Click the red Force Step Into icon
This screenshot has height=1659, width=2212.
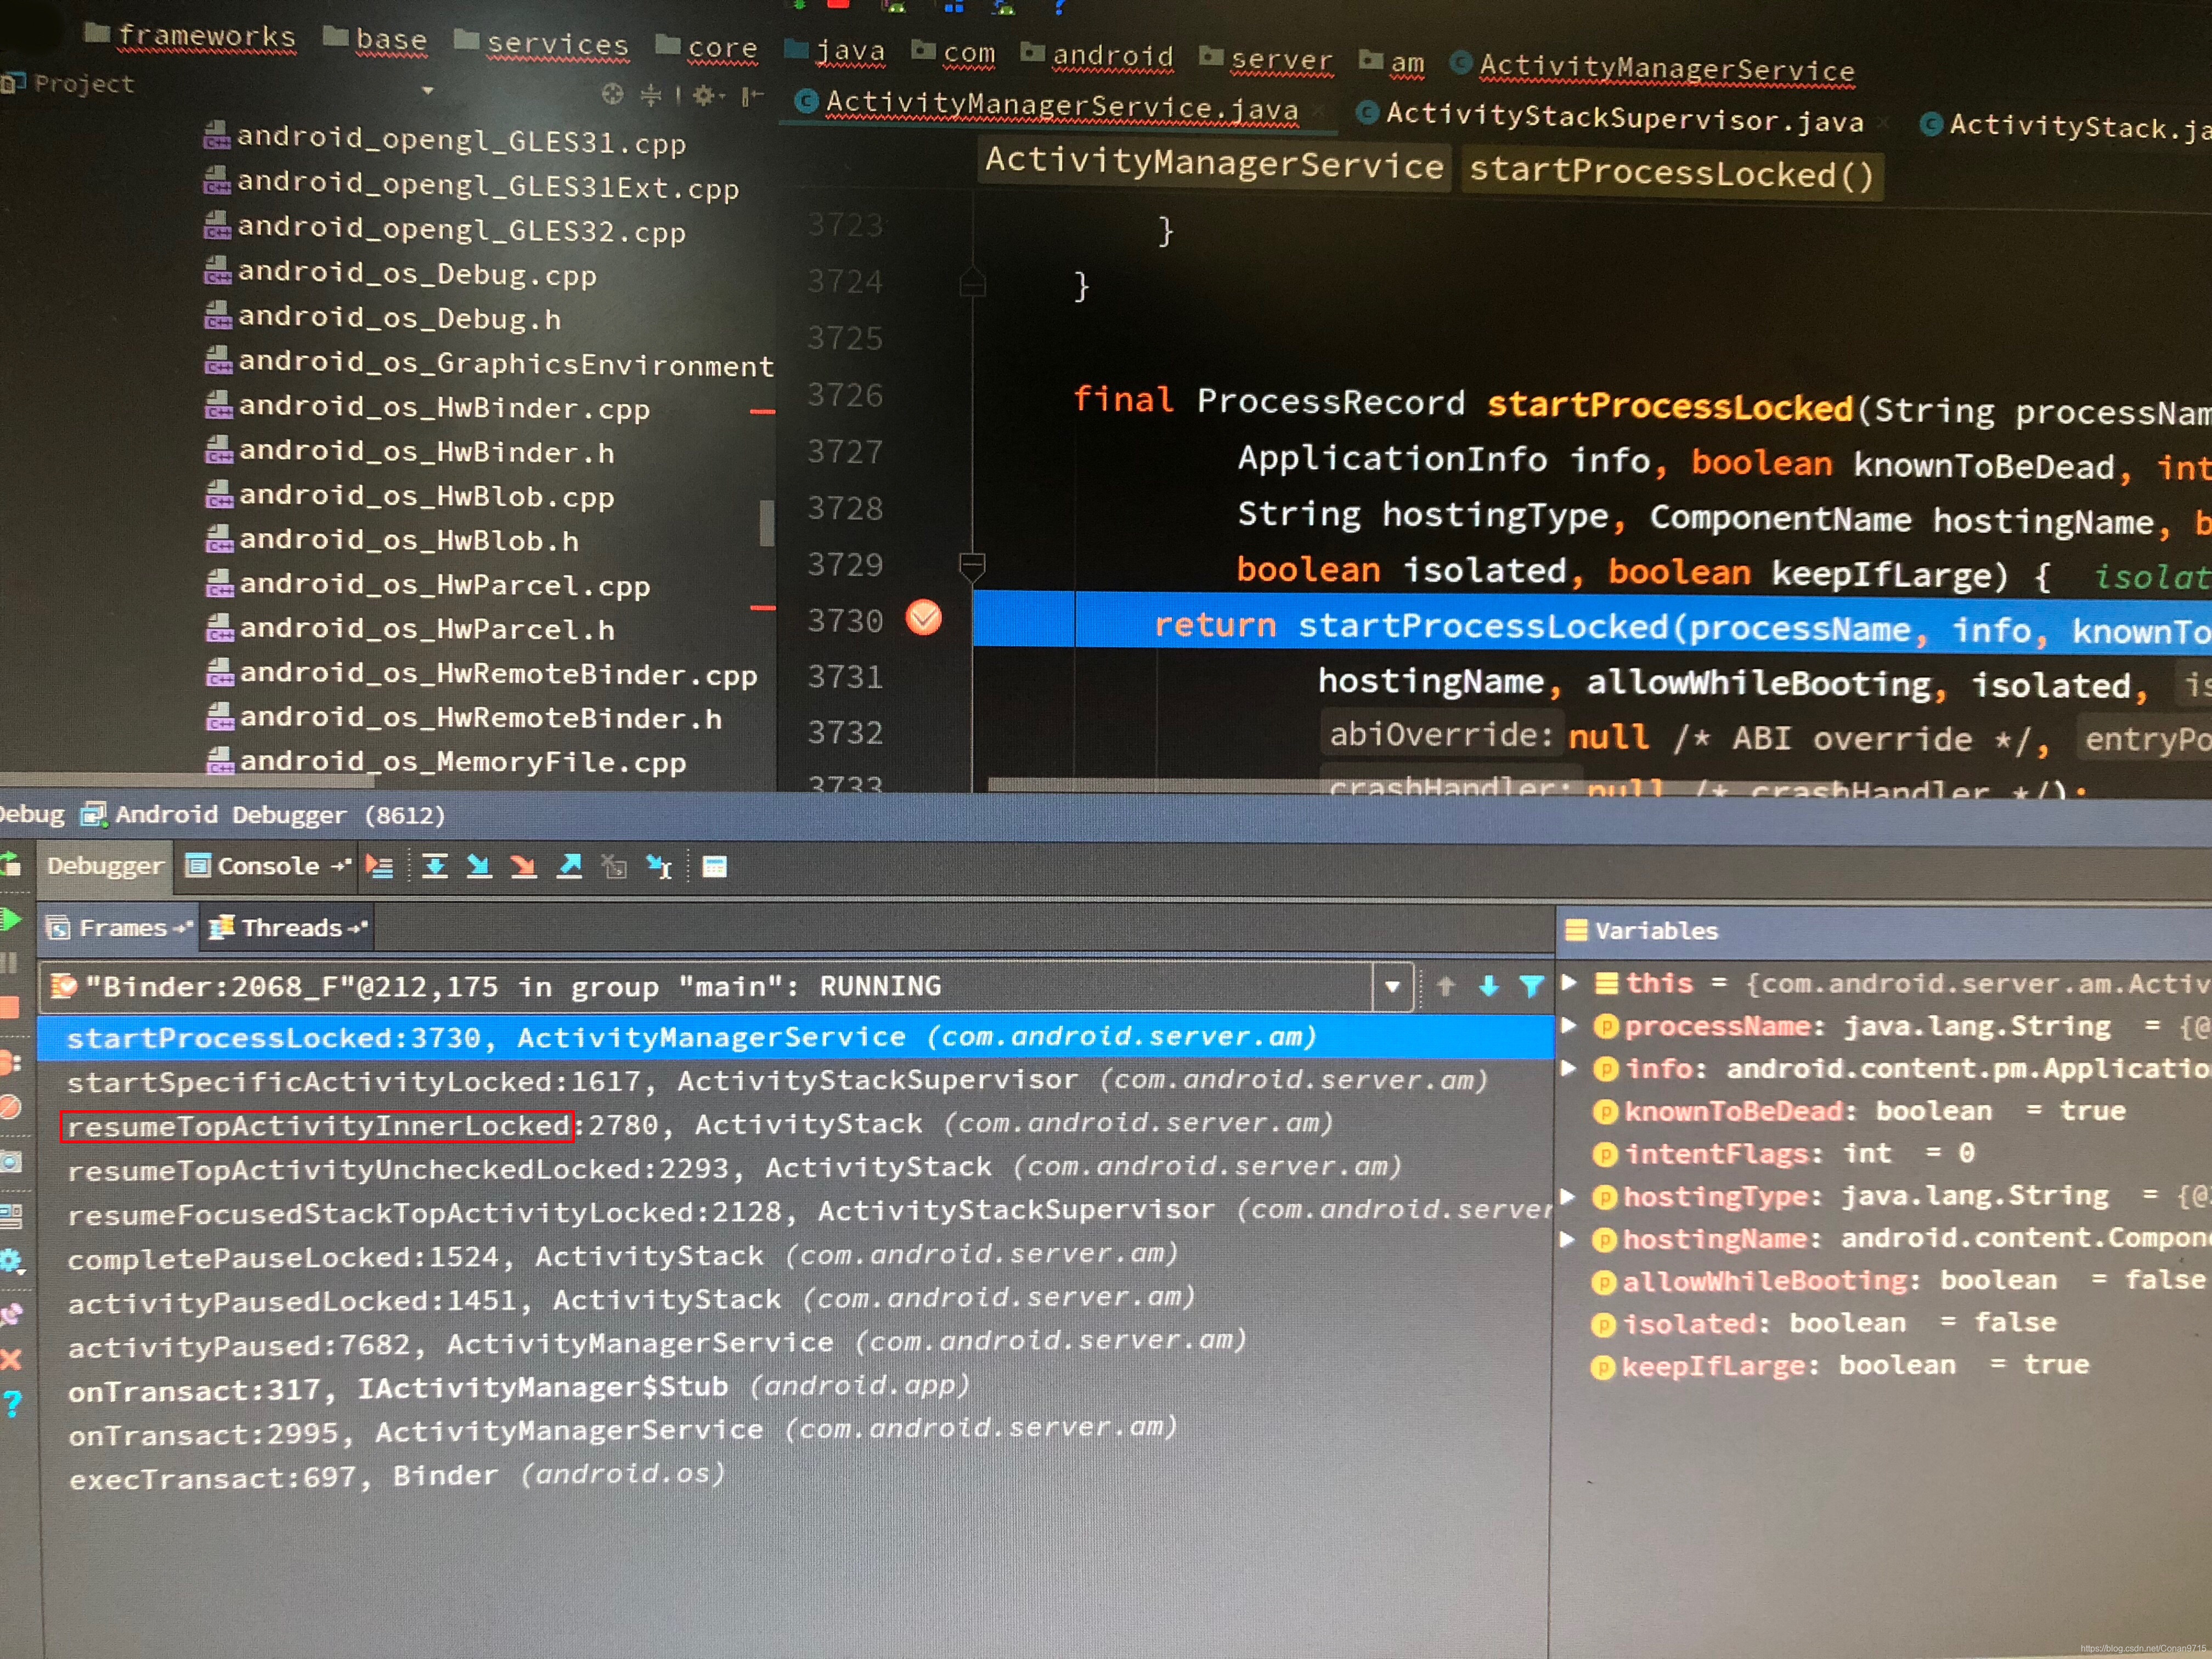(523, 866)
